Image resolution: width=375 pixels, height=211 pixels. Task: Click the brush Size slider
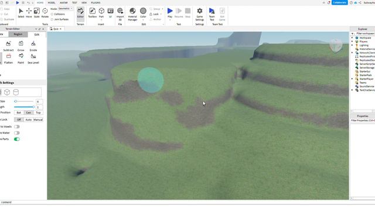click(x=23, y=101)
